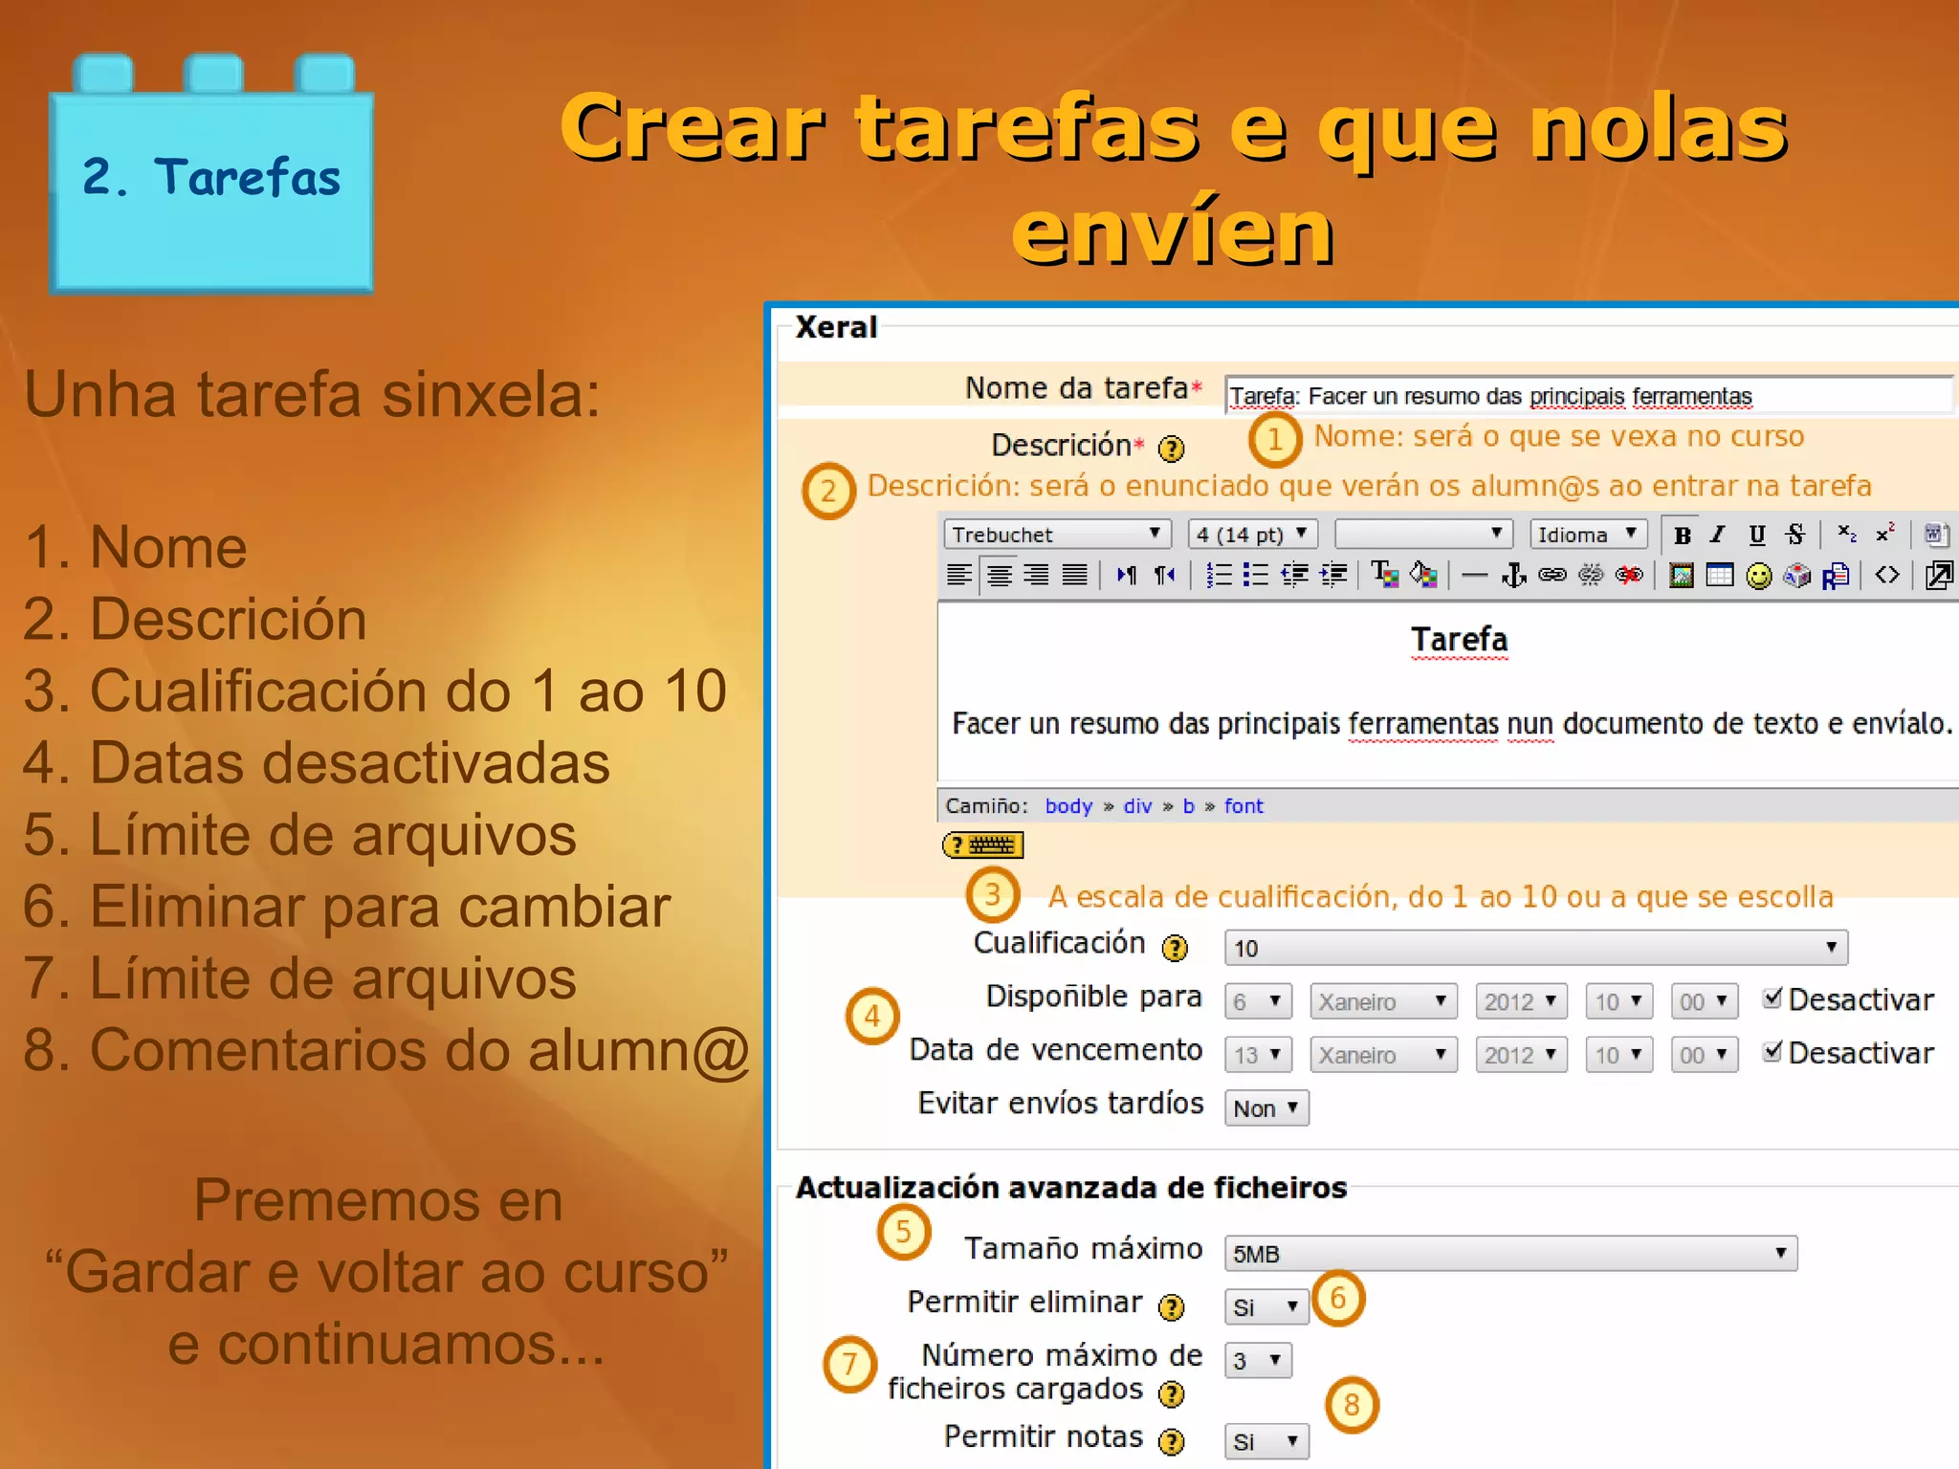Click into the Nome da tarefa text field
Image resolution: width=1959 pixels, height=1469 pixels.
1588,394
